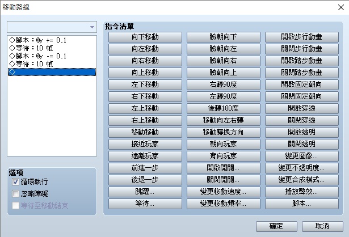The height and width of the screenshot is (237, 349).
Task: Insert the 右轉90度 command
Action: click(224, 84)
